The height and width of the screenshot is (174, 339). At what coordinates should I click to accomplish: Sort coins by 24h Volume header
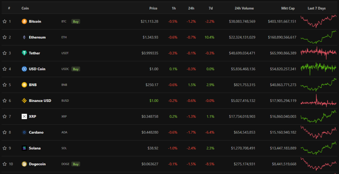[x=244, y=8]
